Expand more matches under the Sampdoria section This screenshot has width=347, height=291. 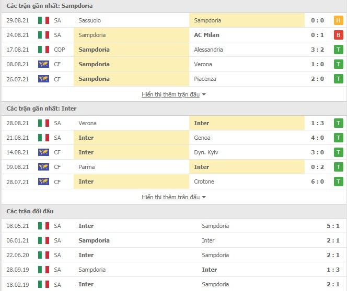[x=170, y=94]
